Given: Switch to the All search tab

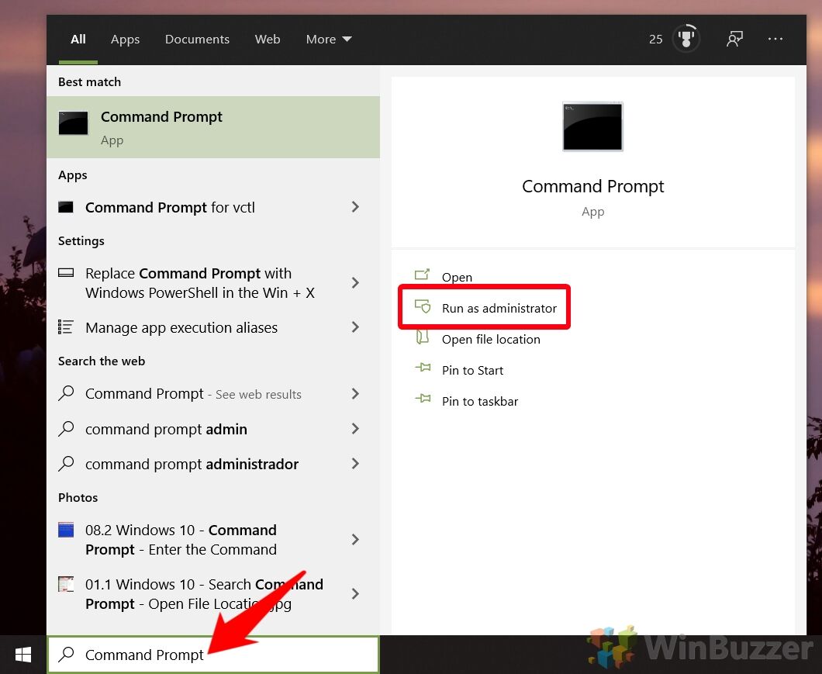Looking at the screenshot, I should tap(78, 40).
